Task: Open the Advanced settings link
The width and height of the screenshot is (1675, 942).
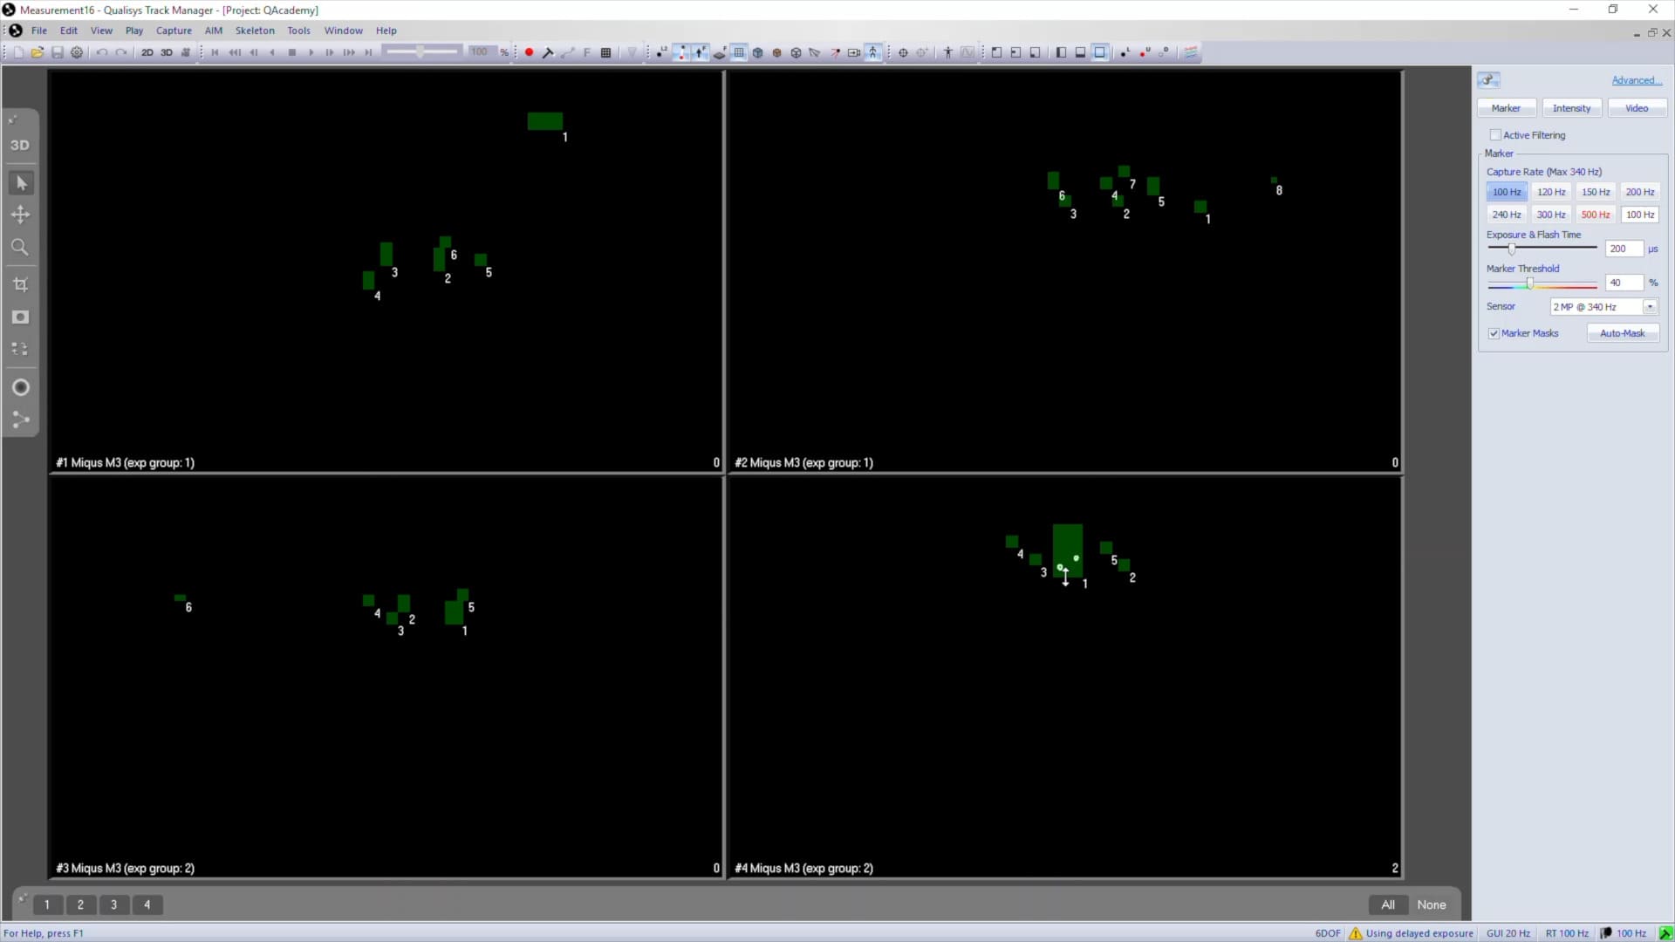Action: [1636, 80]
